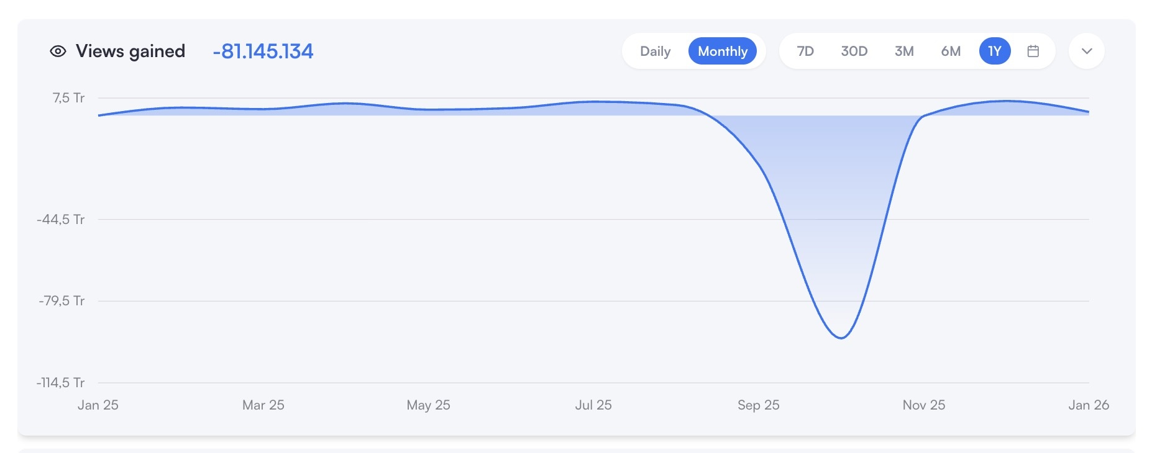Select the 7D time range
Screen dimensions: 1152x453
pyautogui.click(x=805, y=52)
